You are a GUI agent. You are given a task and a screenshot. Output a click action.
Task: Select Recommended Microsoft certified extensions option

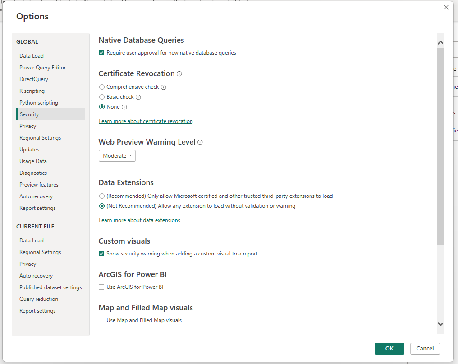pos(102,196)
